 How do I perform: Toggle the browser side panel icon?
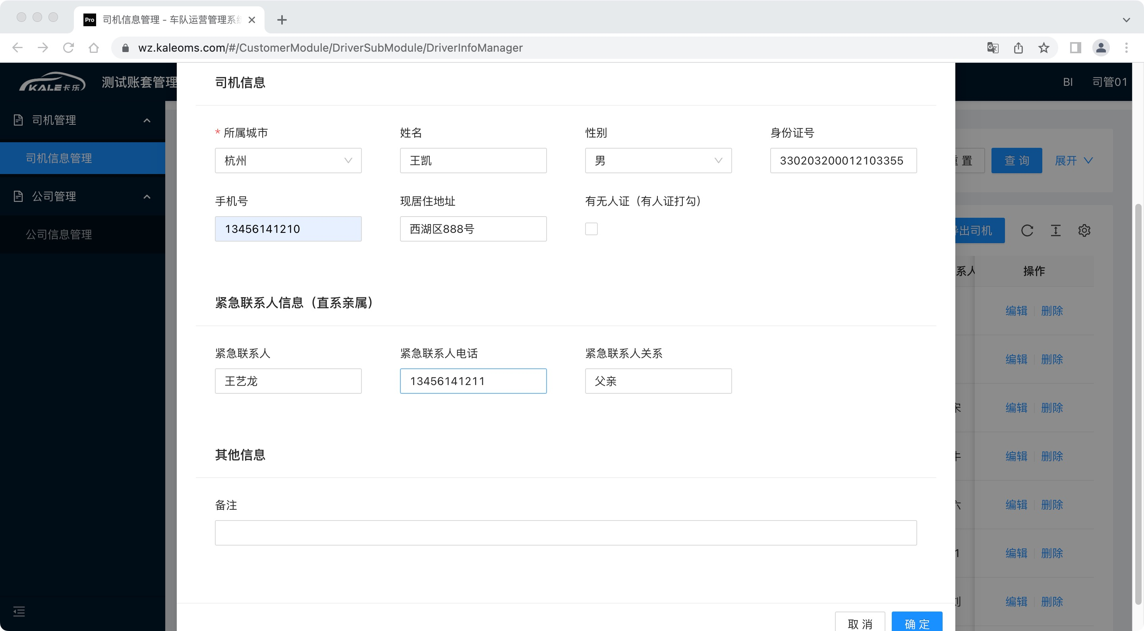click(x=1075, y=48)
